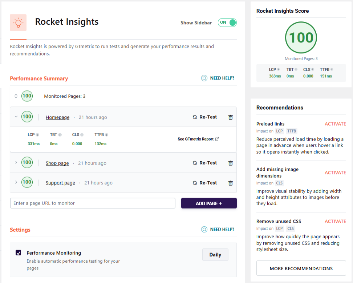Click the Homepage 0.000 CLS value

click(77, 143)
